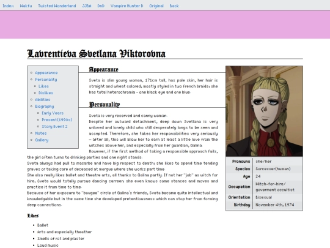Open the Original characters link
The height and width of the screenshot is (248, 330).
pyautogui.click(x=156, y=6)
